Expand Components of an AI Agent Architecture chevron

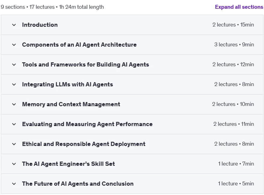[14, 45]
